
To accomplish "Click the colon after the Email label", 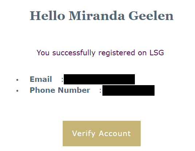I will (62, 80).
